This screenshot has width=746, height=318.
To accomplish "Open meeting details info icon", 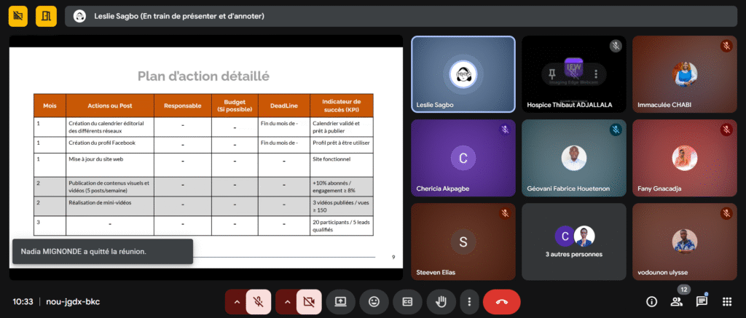I will (651, 301).
